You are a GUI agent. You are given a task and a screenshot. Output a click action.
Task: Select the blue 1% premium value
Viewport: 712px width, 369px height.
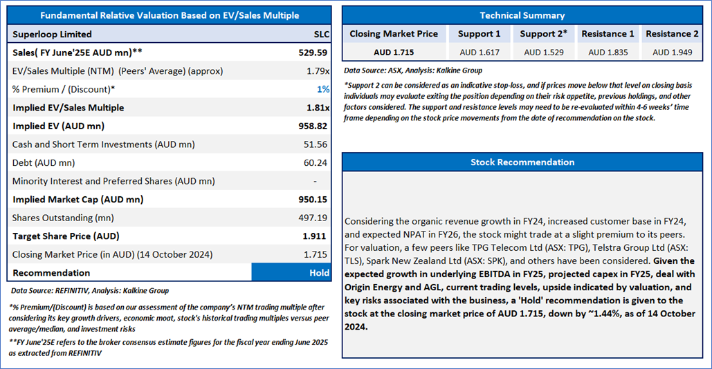click(x=323, y=89)
